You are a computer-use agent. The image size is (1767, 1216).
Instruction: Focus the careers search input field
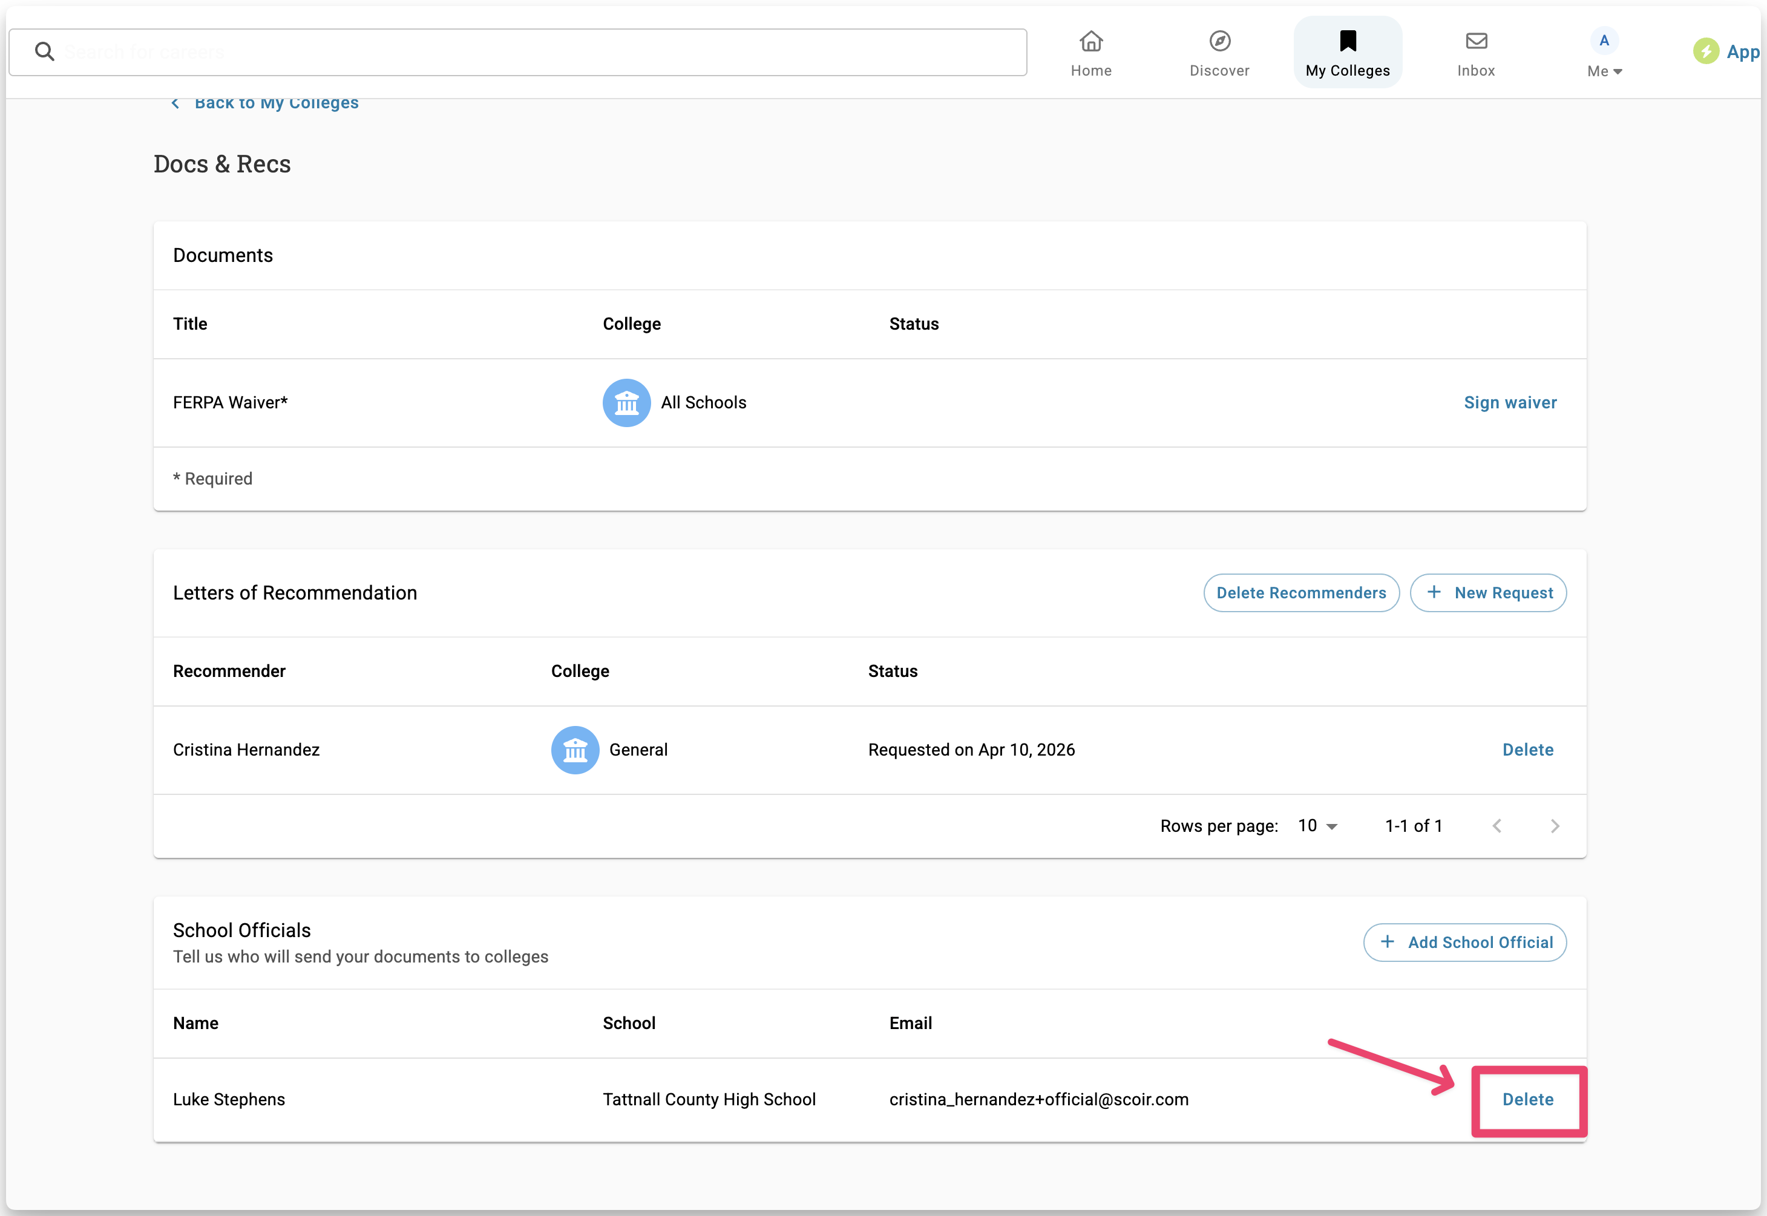533,52
